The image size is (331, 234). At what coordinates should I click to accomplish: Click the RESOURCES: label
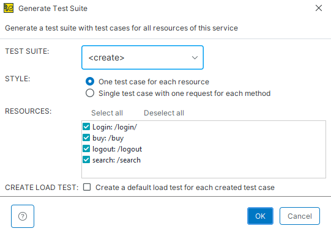click(x=28, y=111)
